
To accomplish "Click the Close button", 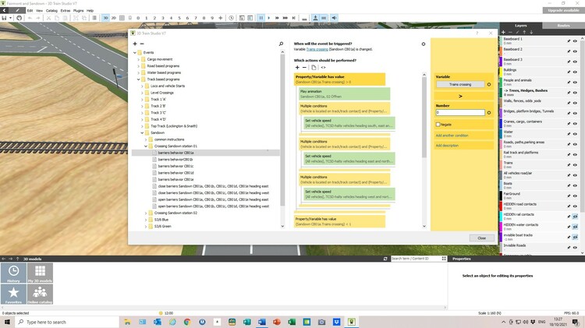I will coord(481,238).
